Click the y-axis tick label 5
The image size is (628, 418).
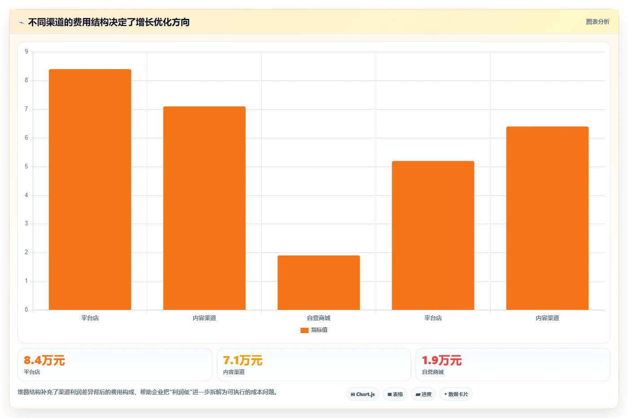[x=26, y=167]
